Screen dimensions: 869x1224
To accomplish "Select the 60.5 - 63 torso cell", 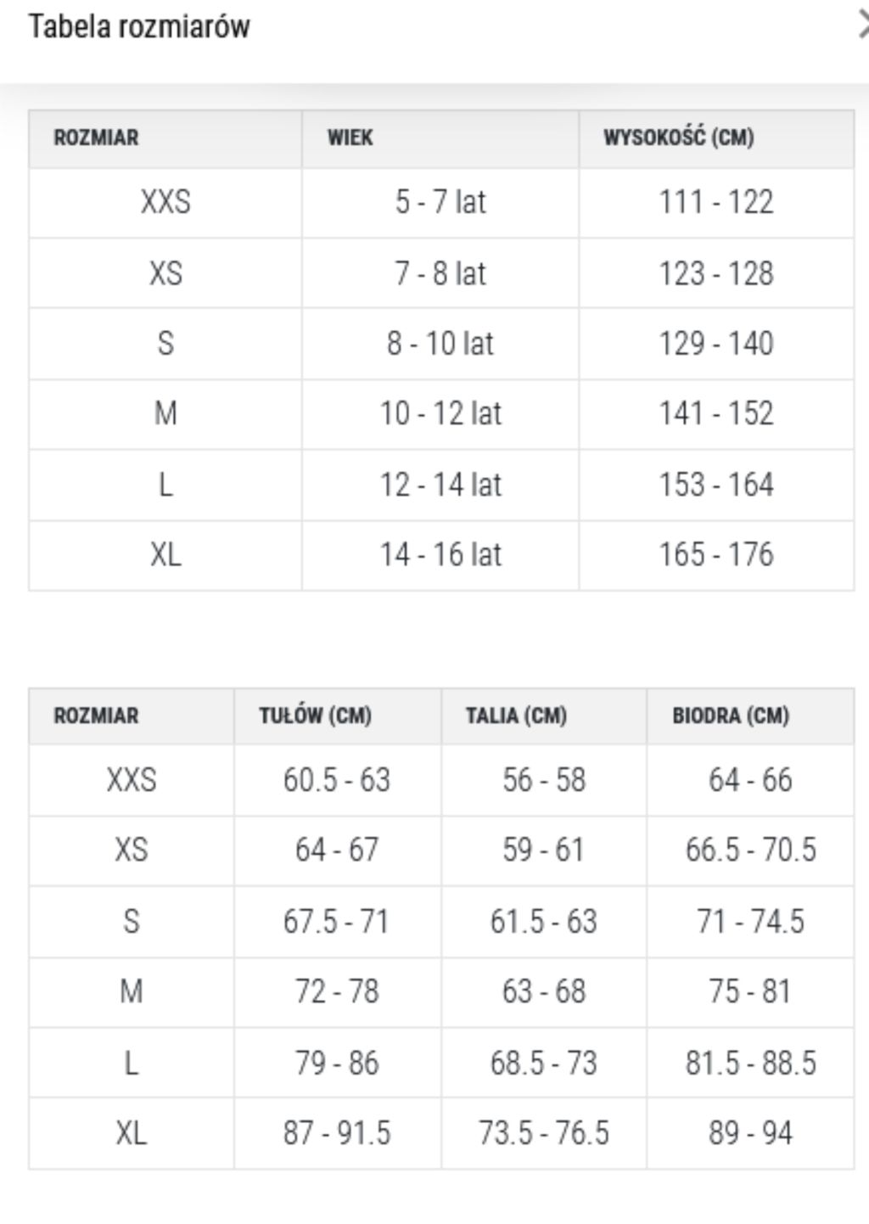I will coord(337,780).
